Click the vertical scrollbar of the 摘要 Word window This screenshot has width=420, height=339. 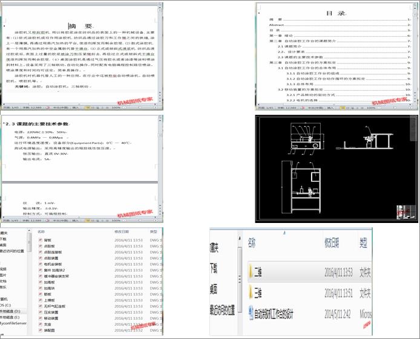point(160,53)
